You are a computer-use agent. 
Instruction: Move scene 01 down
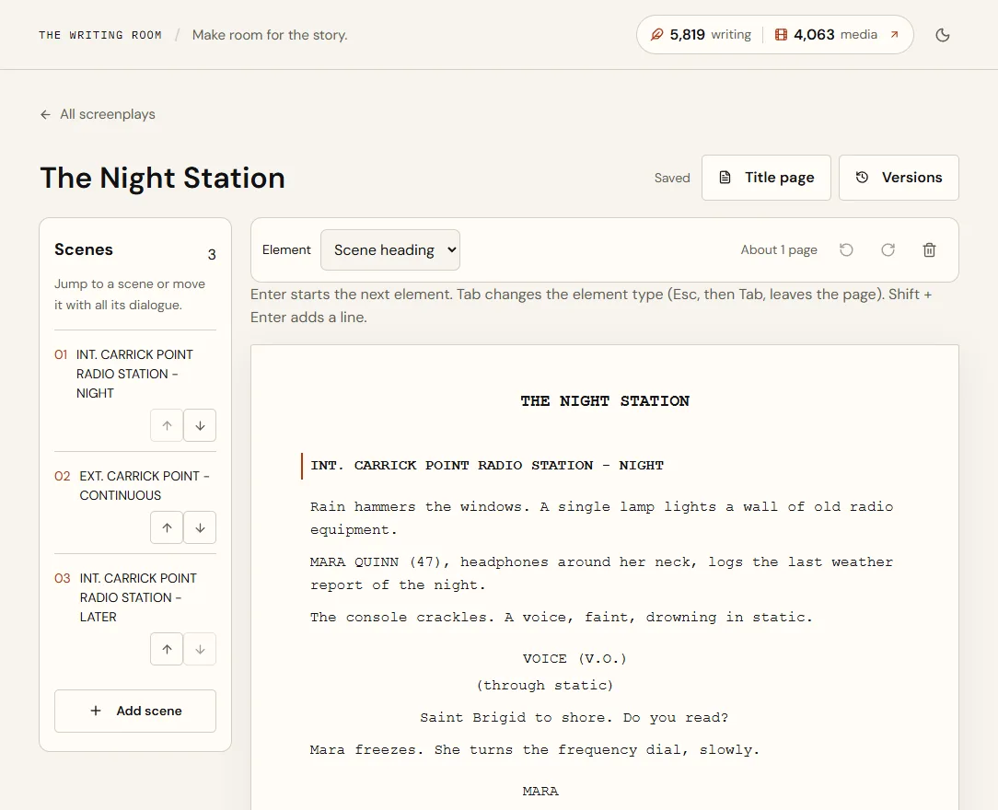click(200, 425)
